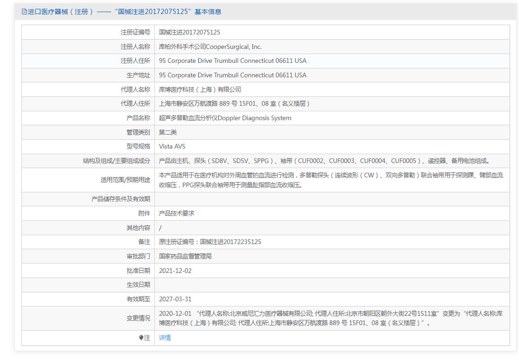The height and width of the screenshot is (360, 519).
Task: Select remark 原注册证编号：国械注进20172235125
Action: [210, 242]
